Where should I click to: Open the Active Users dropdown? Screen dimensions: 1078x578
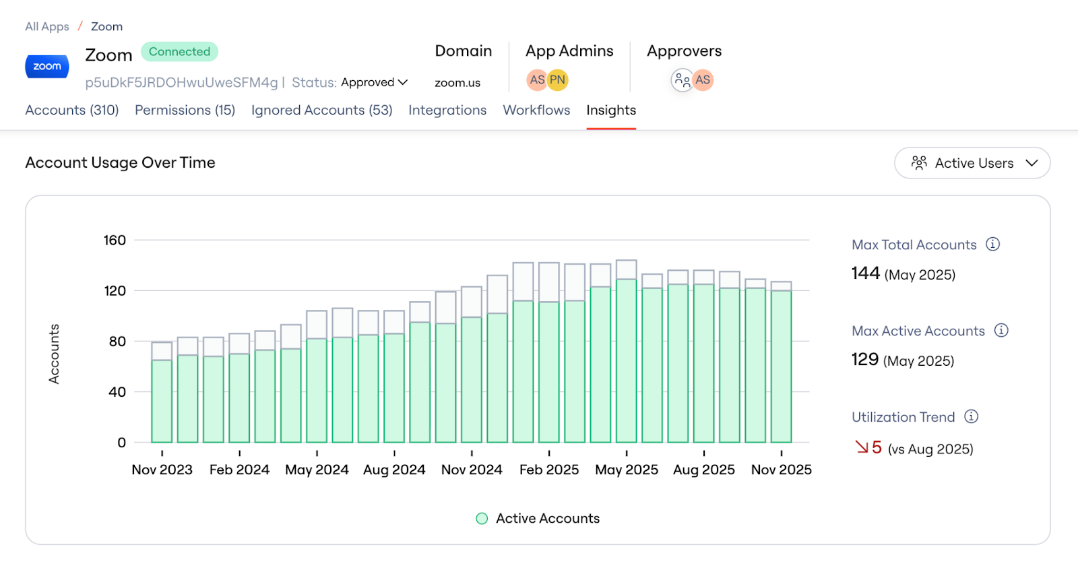(x=972, y=163)
